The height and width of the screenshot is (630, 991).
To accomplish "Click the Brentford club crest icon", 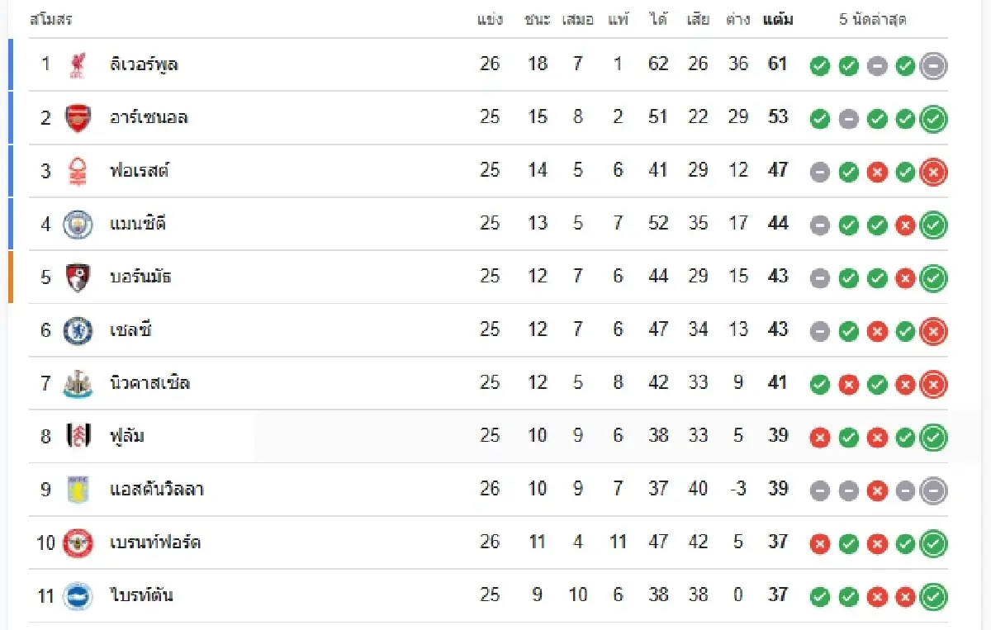I will pyautogui.click(x=78, y=543).
